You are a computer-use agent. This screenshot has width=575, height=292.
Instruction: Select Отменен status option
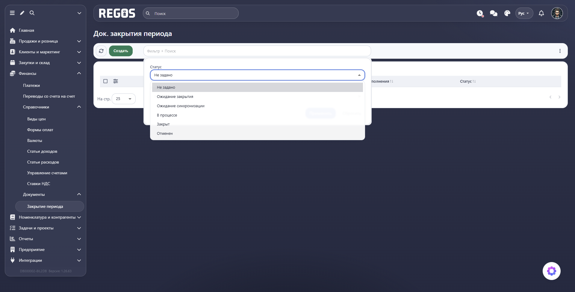point(258,134)
